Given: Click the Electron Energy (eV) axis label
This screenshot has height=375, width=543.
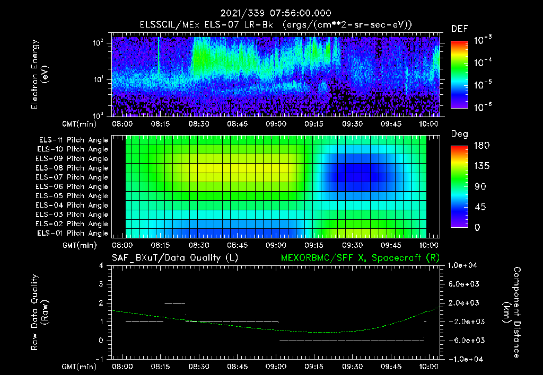Looking at the screenshot, I should tap(39, 74).
